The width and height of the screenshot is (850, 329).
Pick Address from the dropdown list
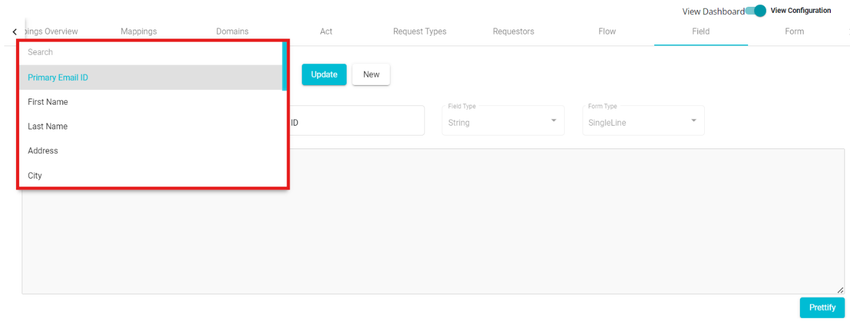click(43, 151)
